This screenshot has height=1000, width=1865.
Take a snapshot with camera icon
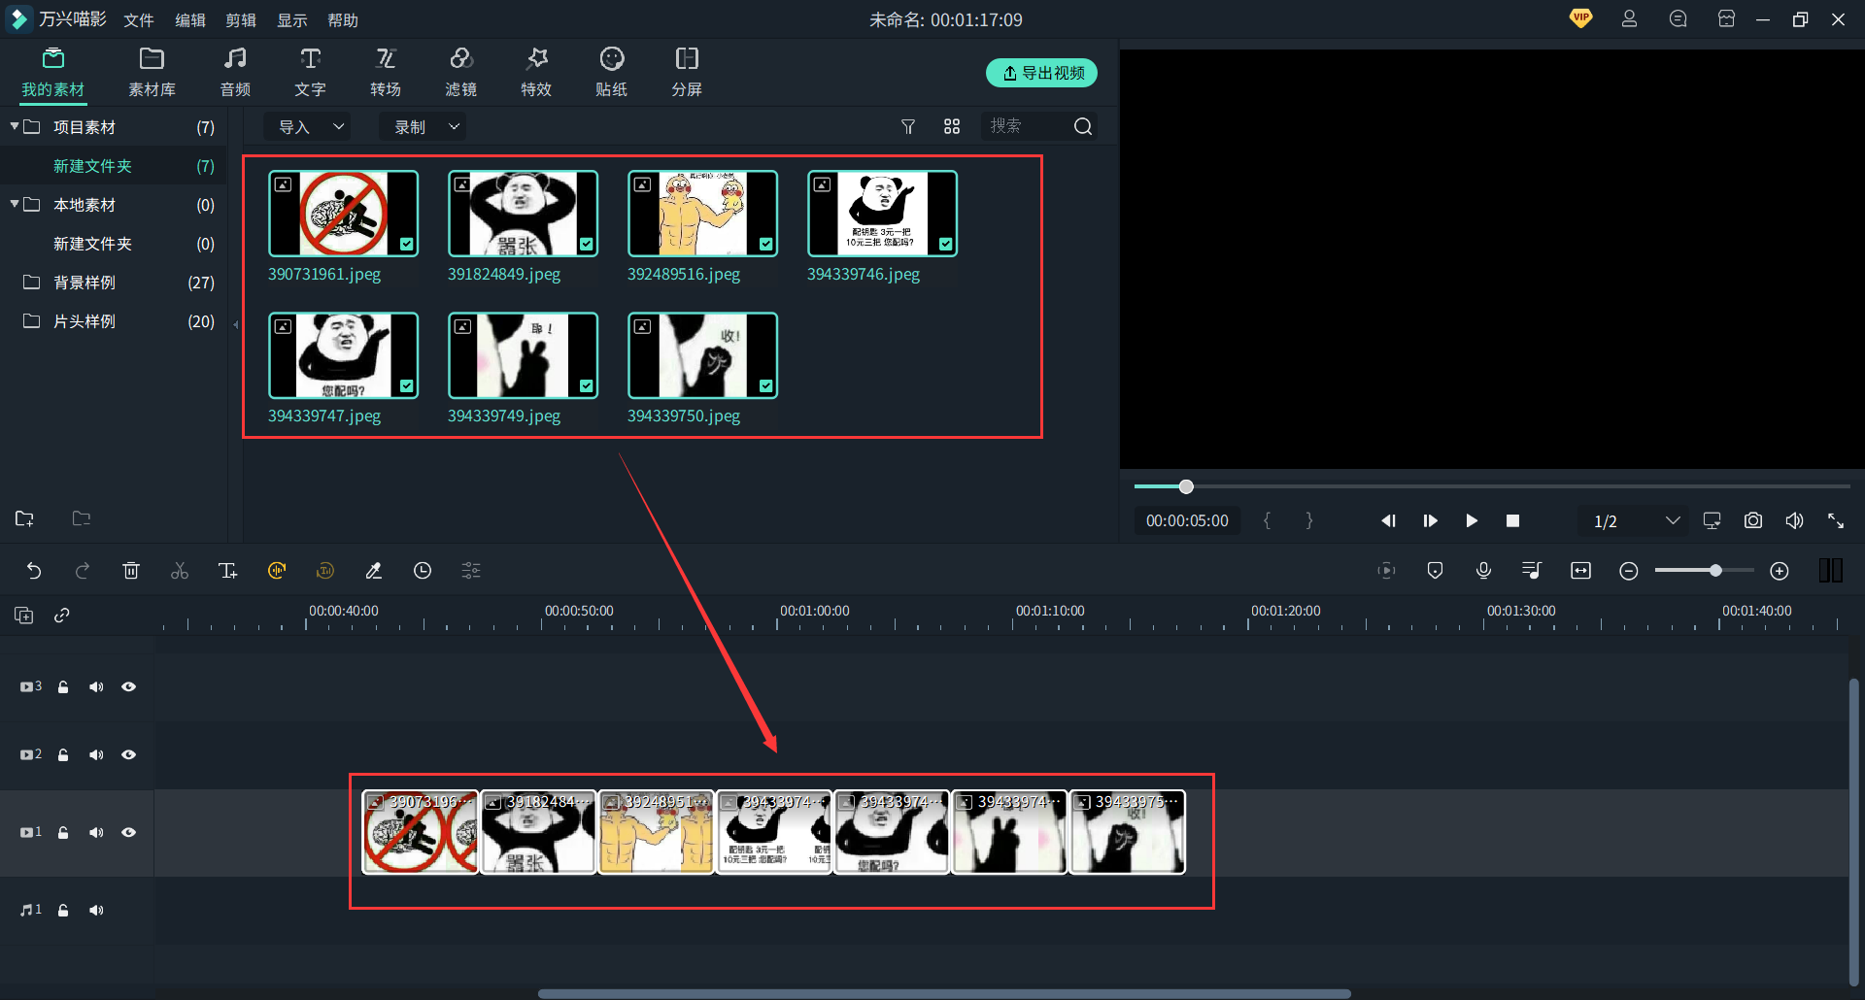[x=1753, y=521]
